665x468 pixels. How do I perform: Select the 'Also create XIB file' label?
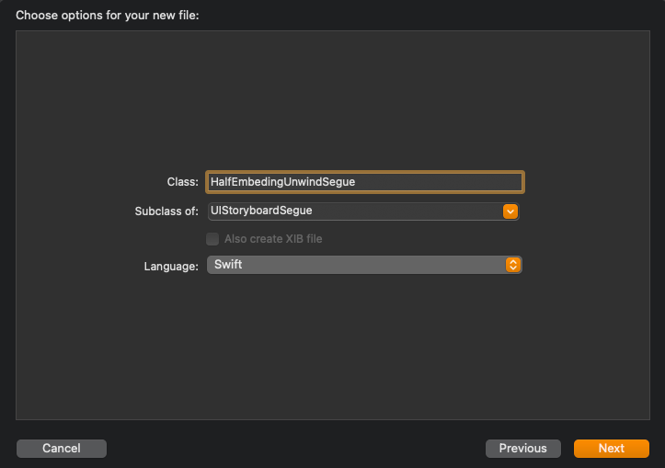pos(273,239)
